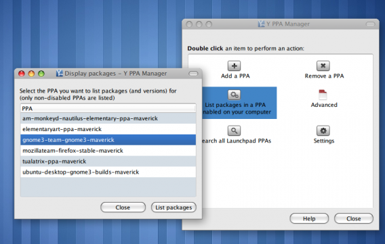
Task: Select ubuntu-desktop-gnome3-builds-maverick row
Action: click(108, 172)
